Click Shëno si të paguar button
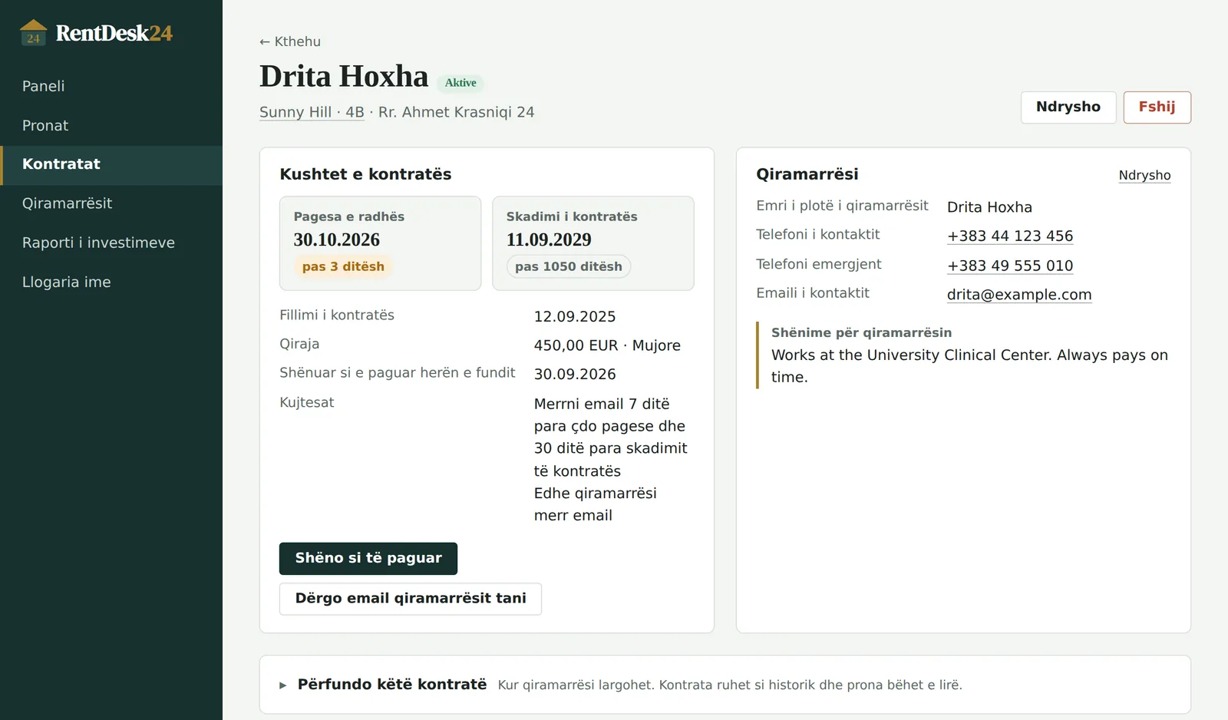This screenshot has width=1228, height=720. pos(368,559)
